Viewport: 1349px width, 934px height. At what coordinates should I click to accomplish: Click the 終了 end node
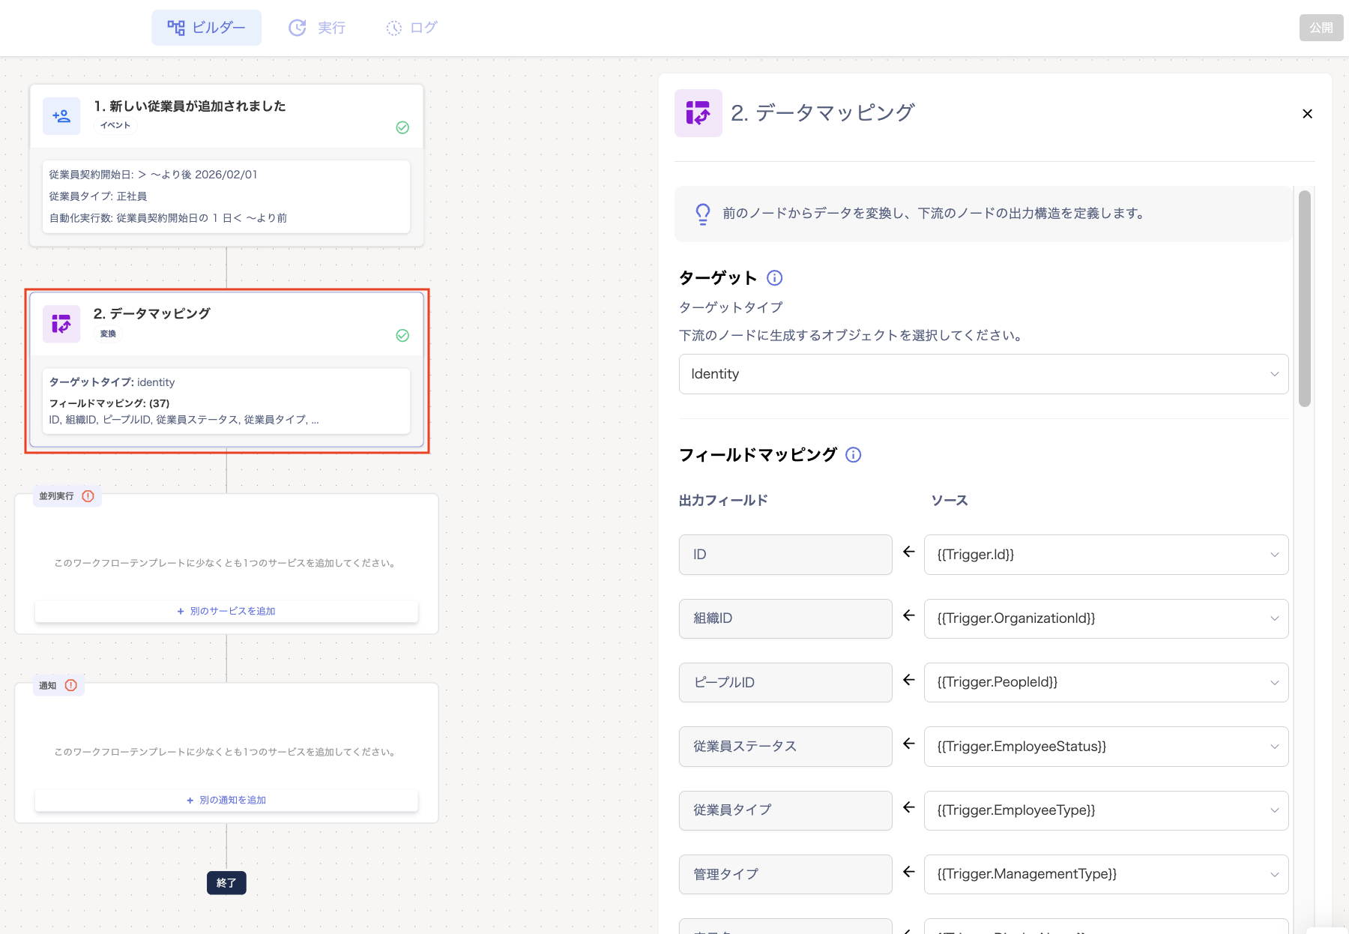click(x=226, y=883)
